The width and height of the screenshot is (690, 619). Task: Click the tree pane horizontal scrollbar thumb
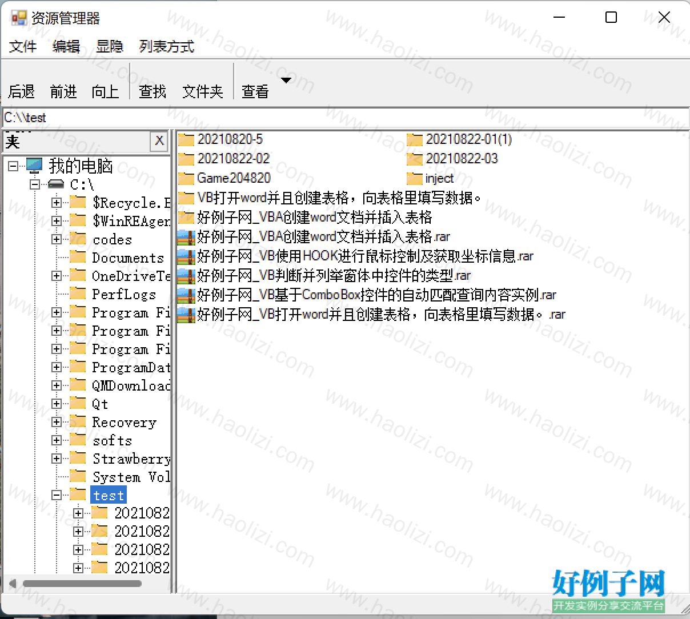coord(82,584)
